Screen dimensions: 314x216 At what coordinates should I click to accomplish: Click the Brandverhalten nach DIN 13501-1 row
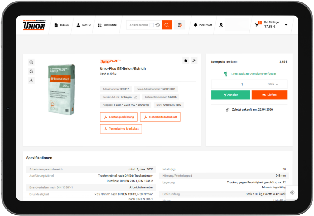[91, 187]
